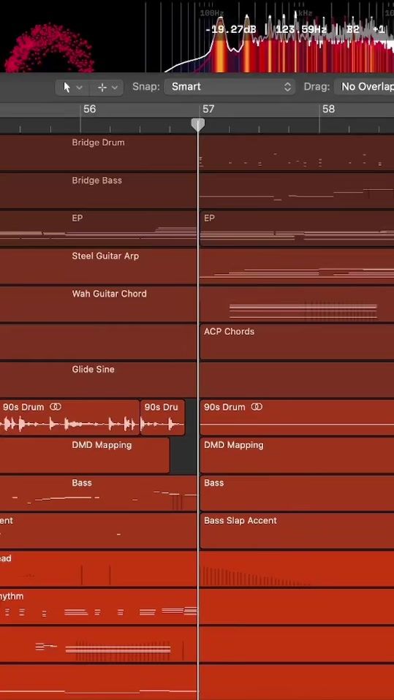Expand the pointer tool chevron
This screenshot has height=700, width=394.
click(80, 87)
